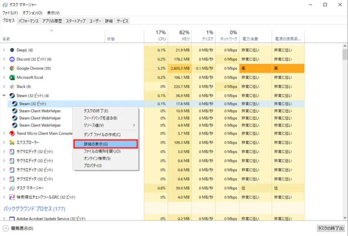
Task: Expand the Microsoft Excel process
Action: [x=4, y=77]
